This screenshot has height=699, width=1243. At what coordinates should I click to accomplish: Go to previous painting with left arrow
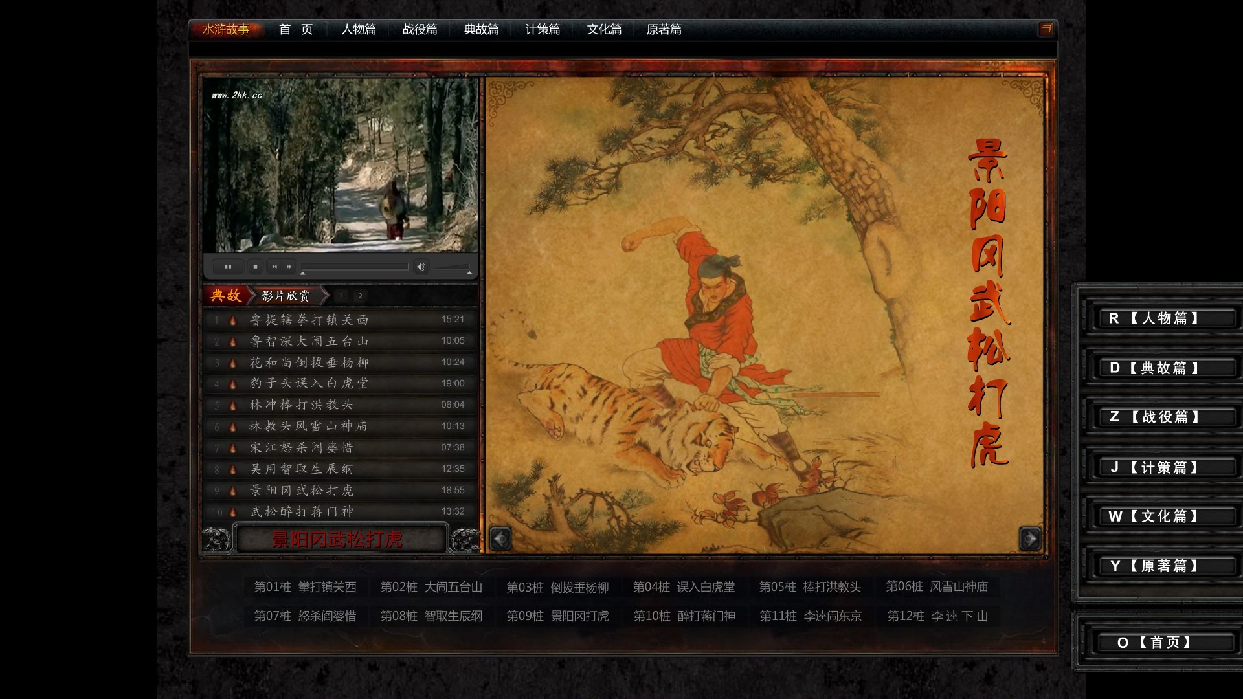pos(500,538)
